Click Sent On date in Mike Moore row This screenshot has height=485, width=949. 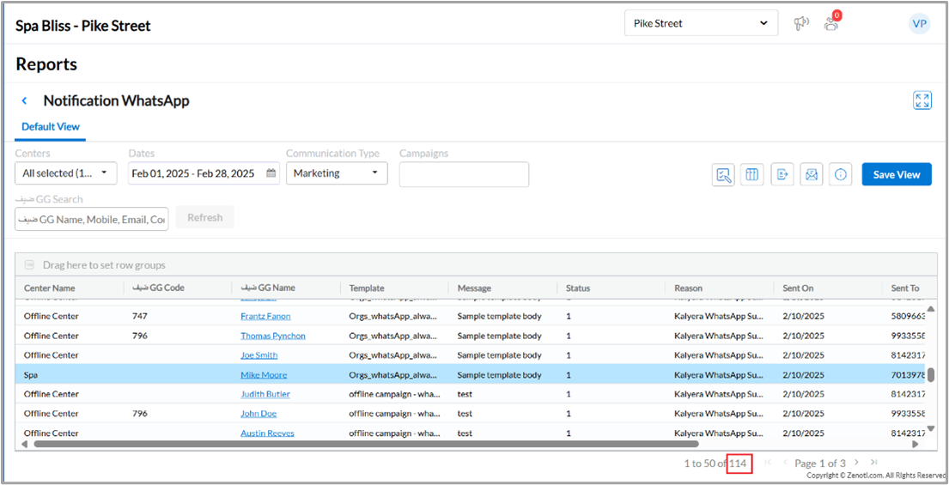pyautogui.click(x=804, y=375)
